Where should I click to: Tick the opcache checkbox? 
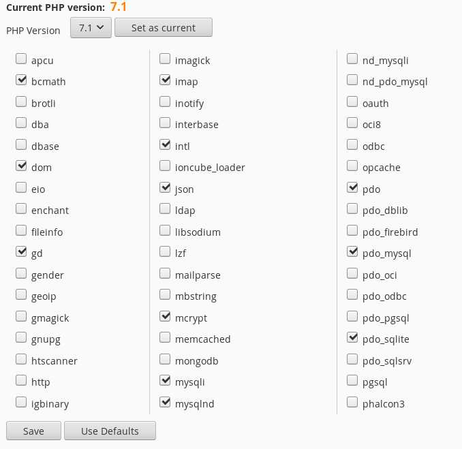352,166
